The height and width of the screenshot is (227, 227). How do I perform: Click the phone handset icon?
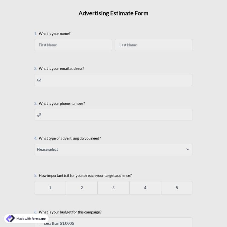point(39,115)
